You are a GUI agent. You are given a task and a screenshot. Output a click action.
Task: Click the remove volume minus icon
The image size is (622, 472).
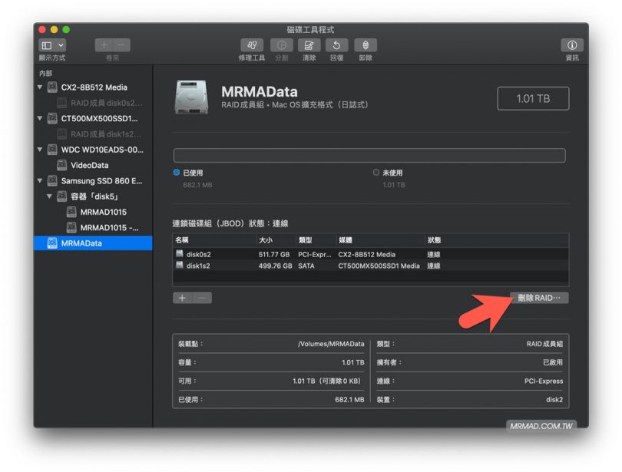point(121,45)
